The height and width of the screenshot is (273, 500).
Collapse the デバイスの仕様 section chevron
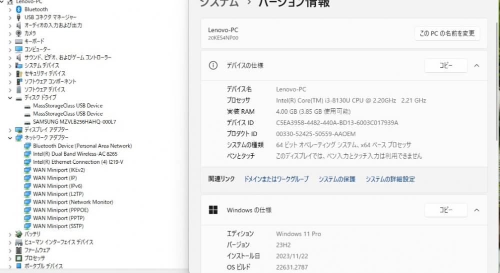pos(476,65)
